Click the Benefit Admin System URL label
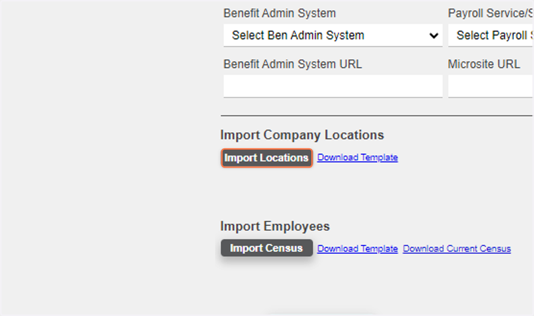This screenshot has height=316, width=534. (x=293, y=64)
